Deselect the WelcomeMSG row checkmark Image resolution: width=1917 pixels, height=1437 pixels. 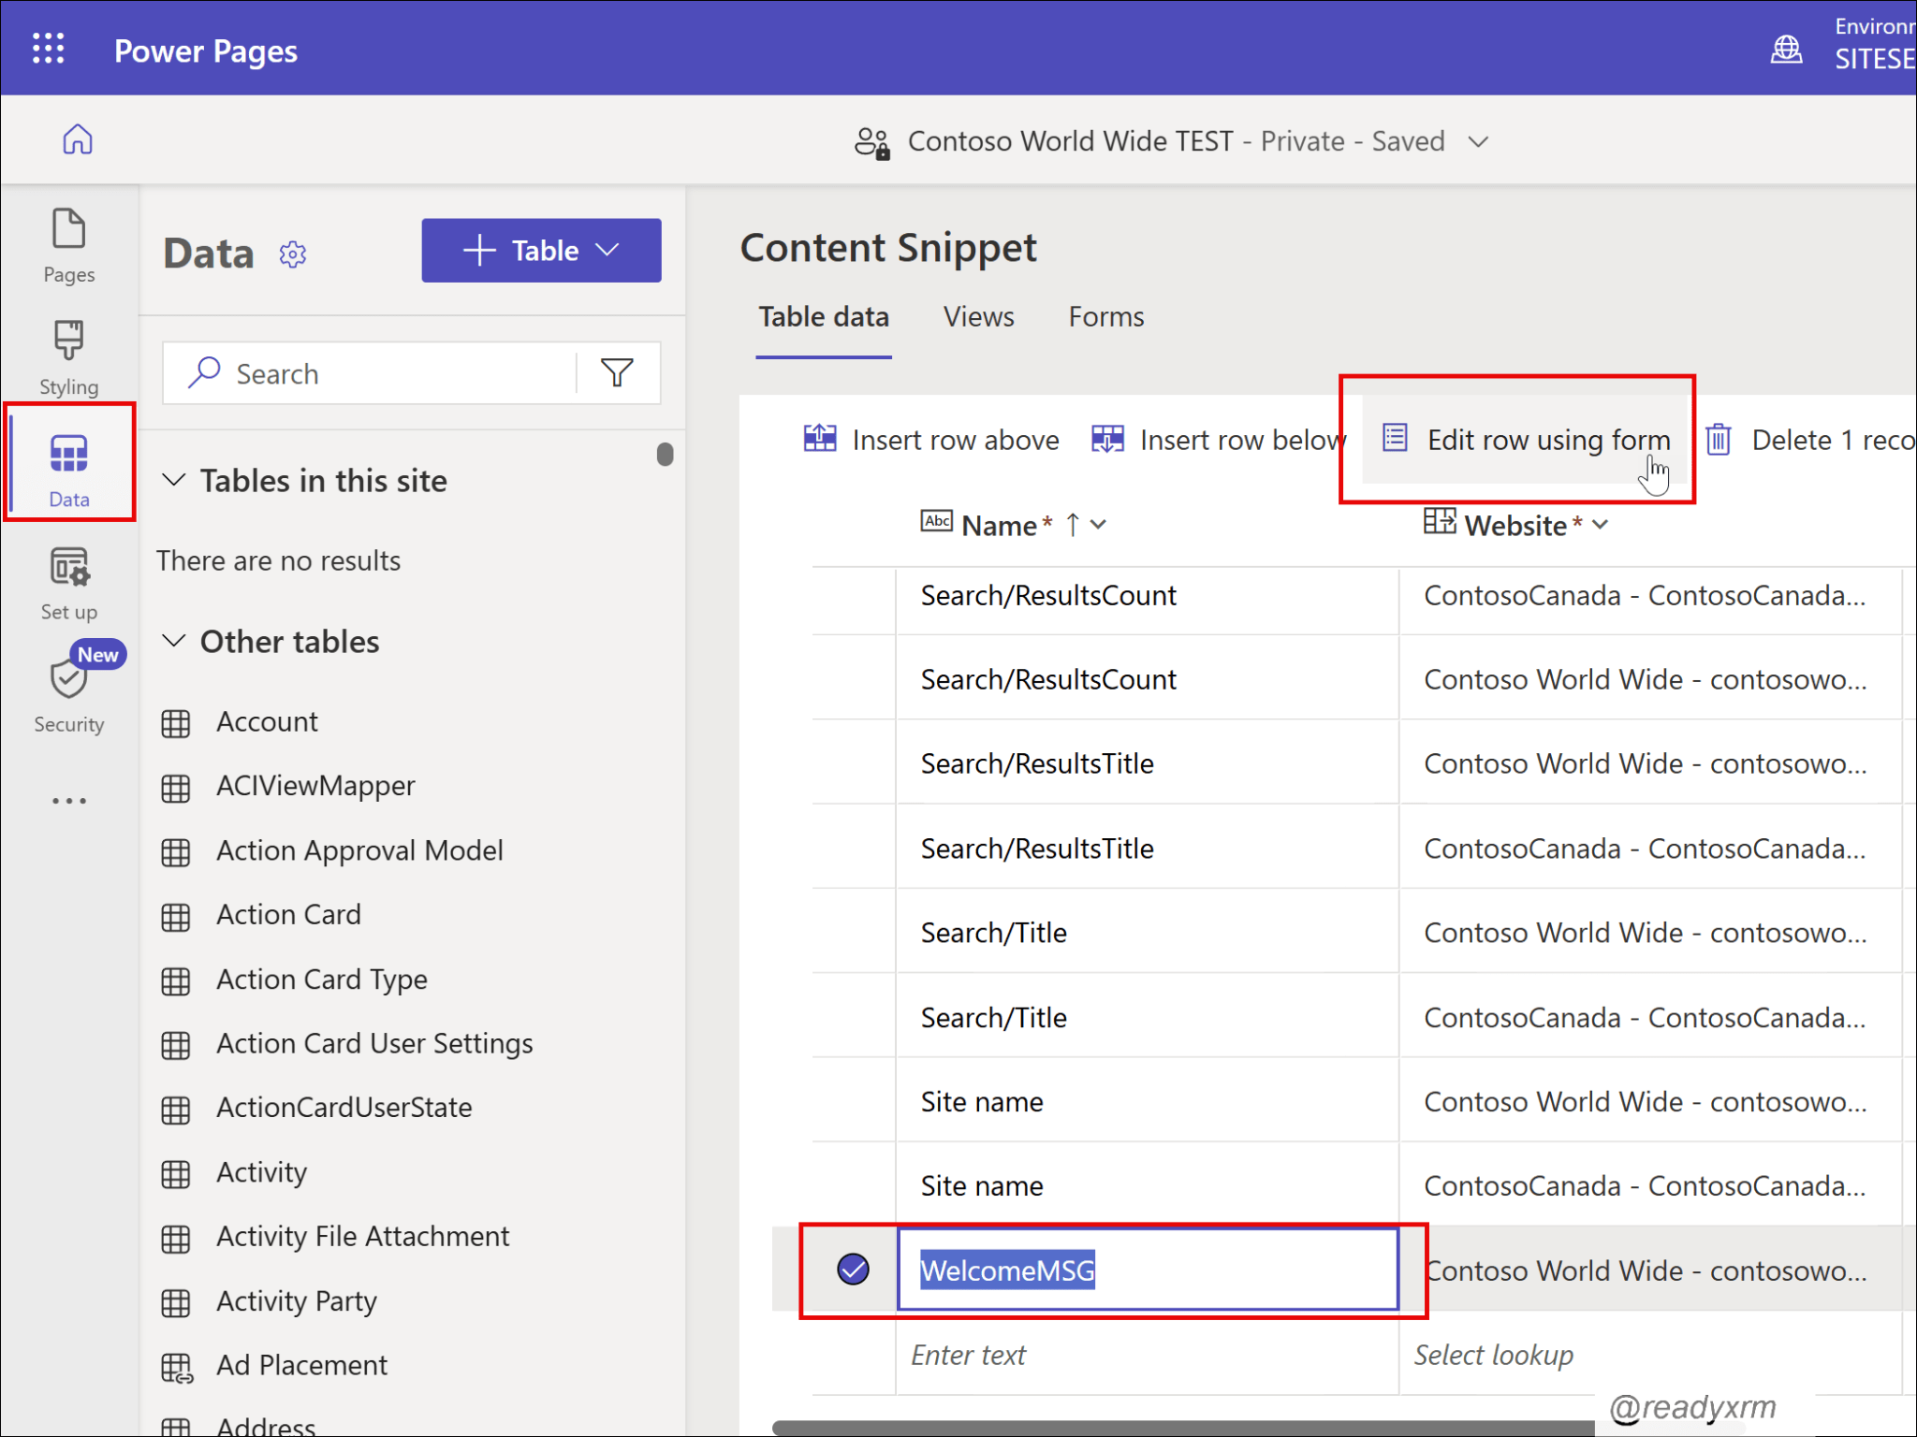[853, 1270]
